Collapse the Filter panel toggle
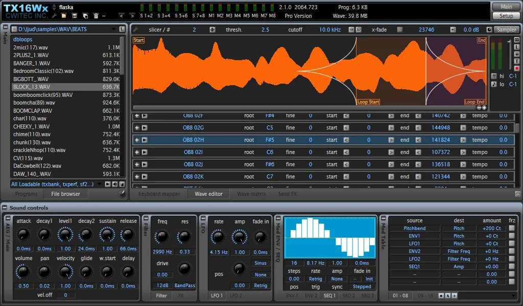The width and height of the screenshot is (523, 306). point(146,218)
